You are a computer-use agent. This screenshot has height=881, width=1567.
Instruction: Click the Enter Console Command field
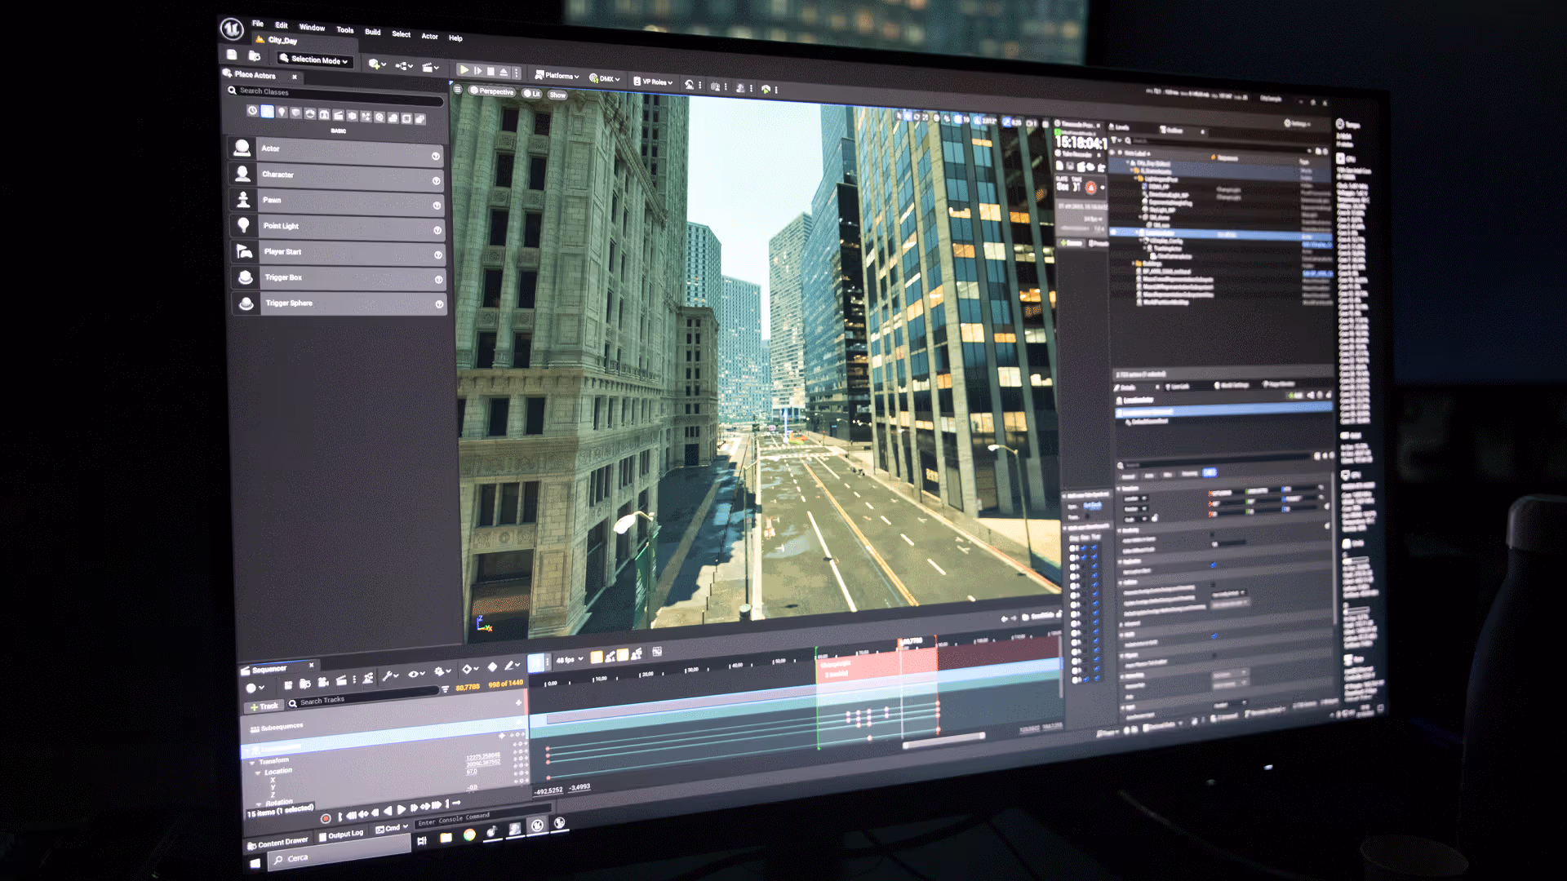point(482,818)
